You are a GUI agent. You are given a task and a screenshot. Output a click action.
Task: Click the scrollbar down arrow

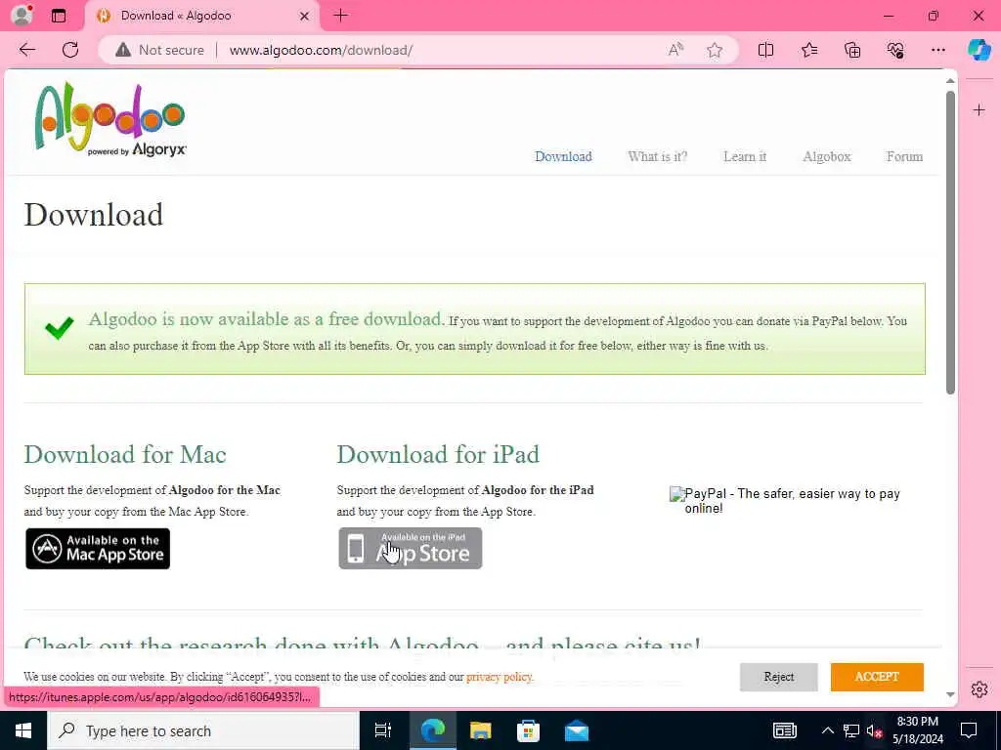click(950, 694)
